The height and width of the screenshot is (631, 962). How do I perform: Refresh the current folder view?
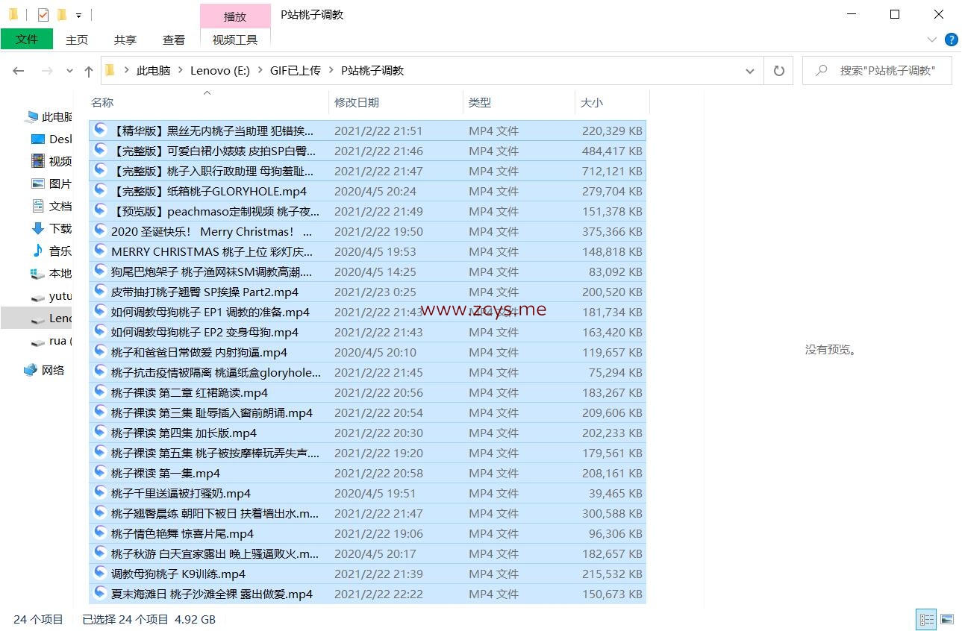tap(778, 71)
